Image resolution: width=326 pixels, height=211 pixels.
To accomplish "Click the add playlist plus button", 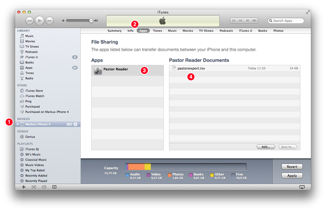I will (x=24, y=187).
